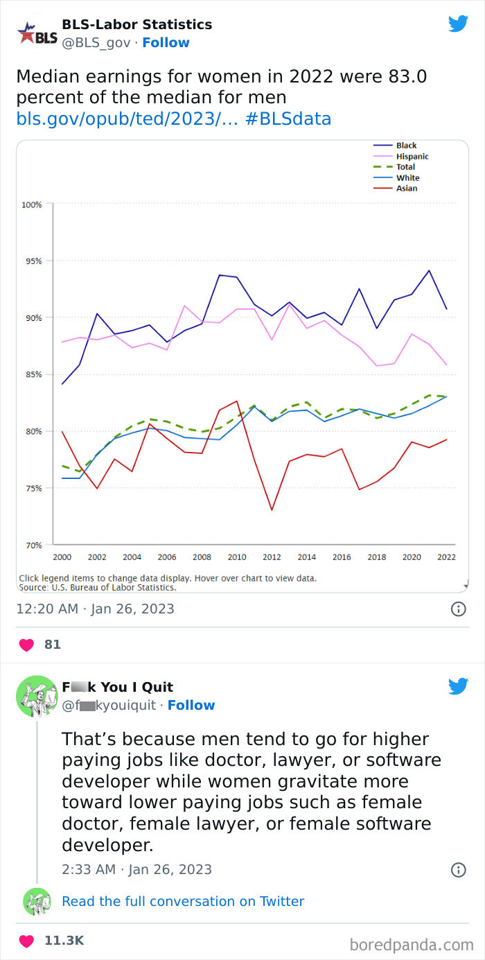Click the Twitter bird icon on BLS tweet
The height and width of the screenshot is (960, 485).
coord(459,23)
